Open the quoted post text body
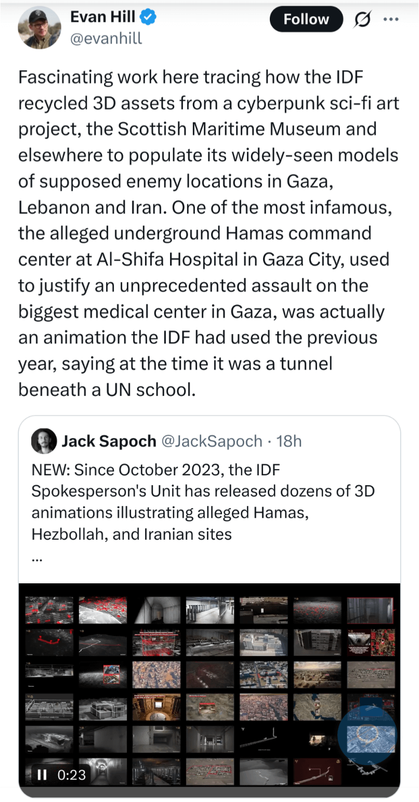419x802 pixels. click(x=203, y=502)
